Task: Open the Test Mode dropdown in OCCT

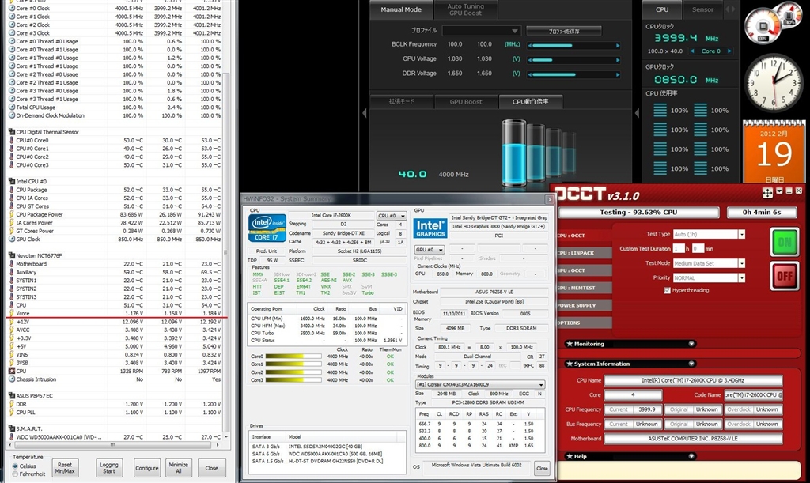Action: (x=742, y=263)
